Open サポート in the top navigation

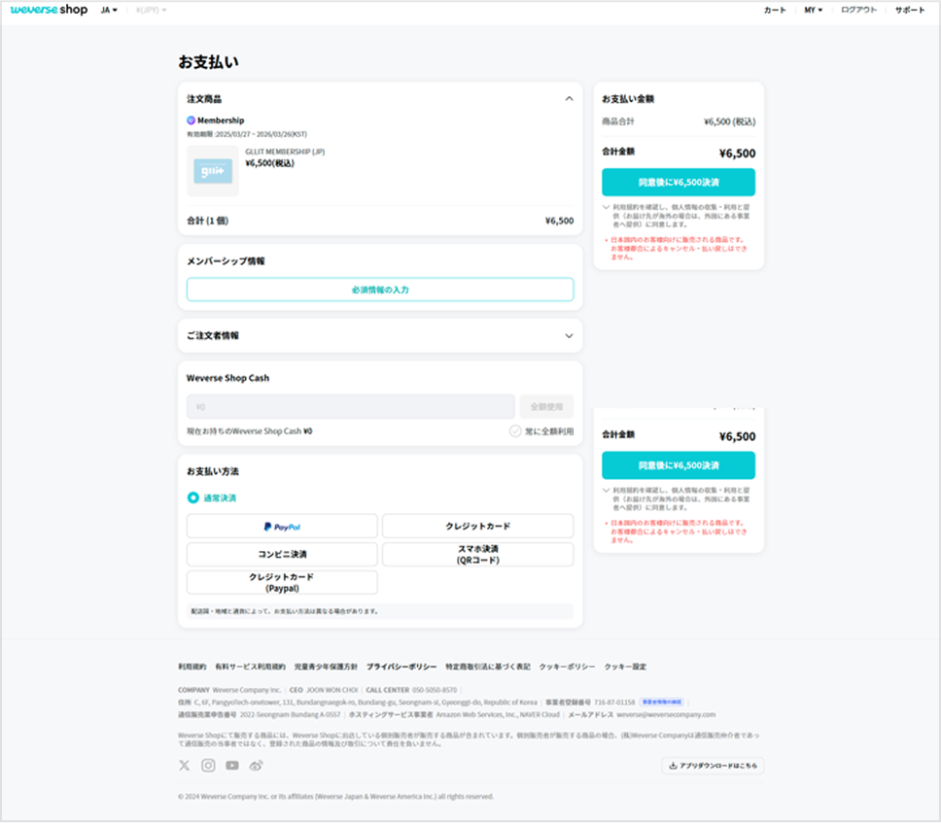point(910,10)
